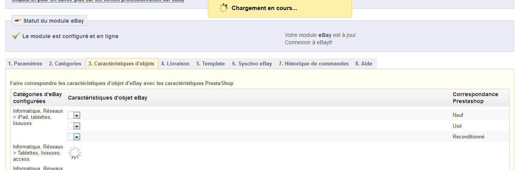Follow the ventes professionnelles sur eBay link
The width and height of the screenshot is (515, 170).
pos(98,1)
